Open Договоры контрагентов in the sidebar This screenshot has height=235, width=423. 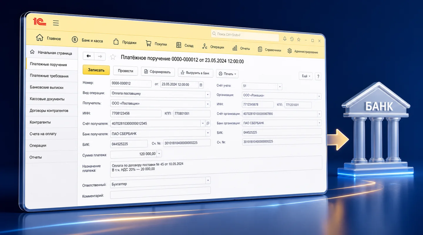[x=51, y=110]
